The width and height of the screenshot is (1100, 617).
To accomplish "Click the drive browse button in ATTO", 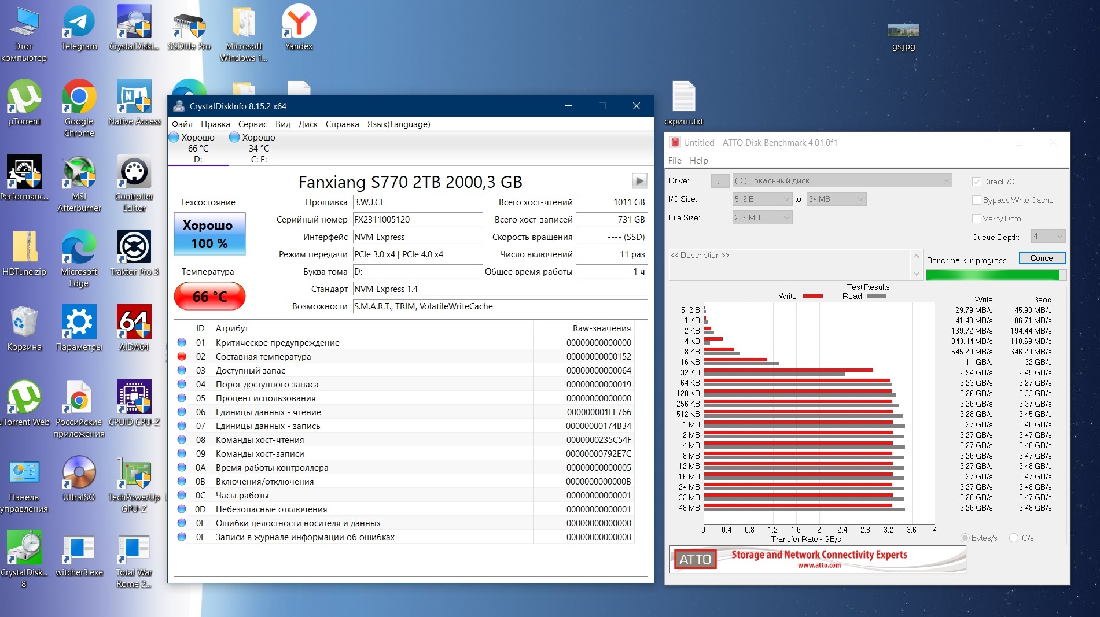I will coord(720,181).
